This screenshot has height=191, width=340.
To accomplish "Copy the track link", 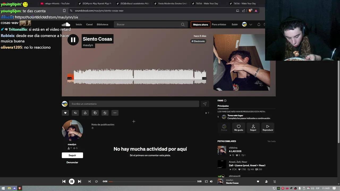I will 95,113.
